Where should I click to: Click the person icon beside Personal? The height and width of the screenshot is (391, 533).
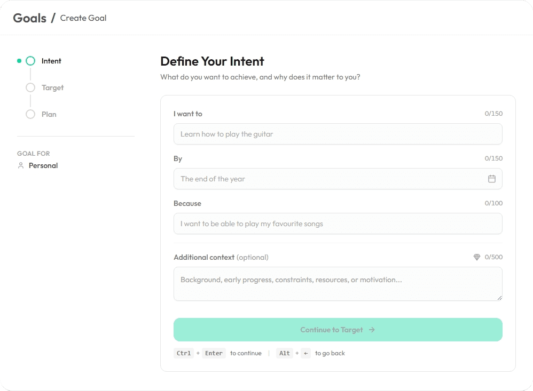[x=20, y=165]
